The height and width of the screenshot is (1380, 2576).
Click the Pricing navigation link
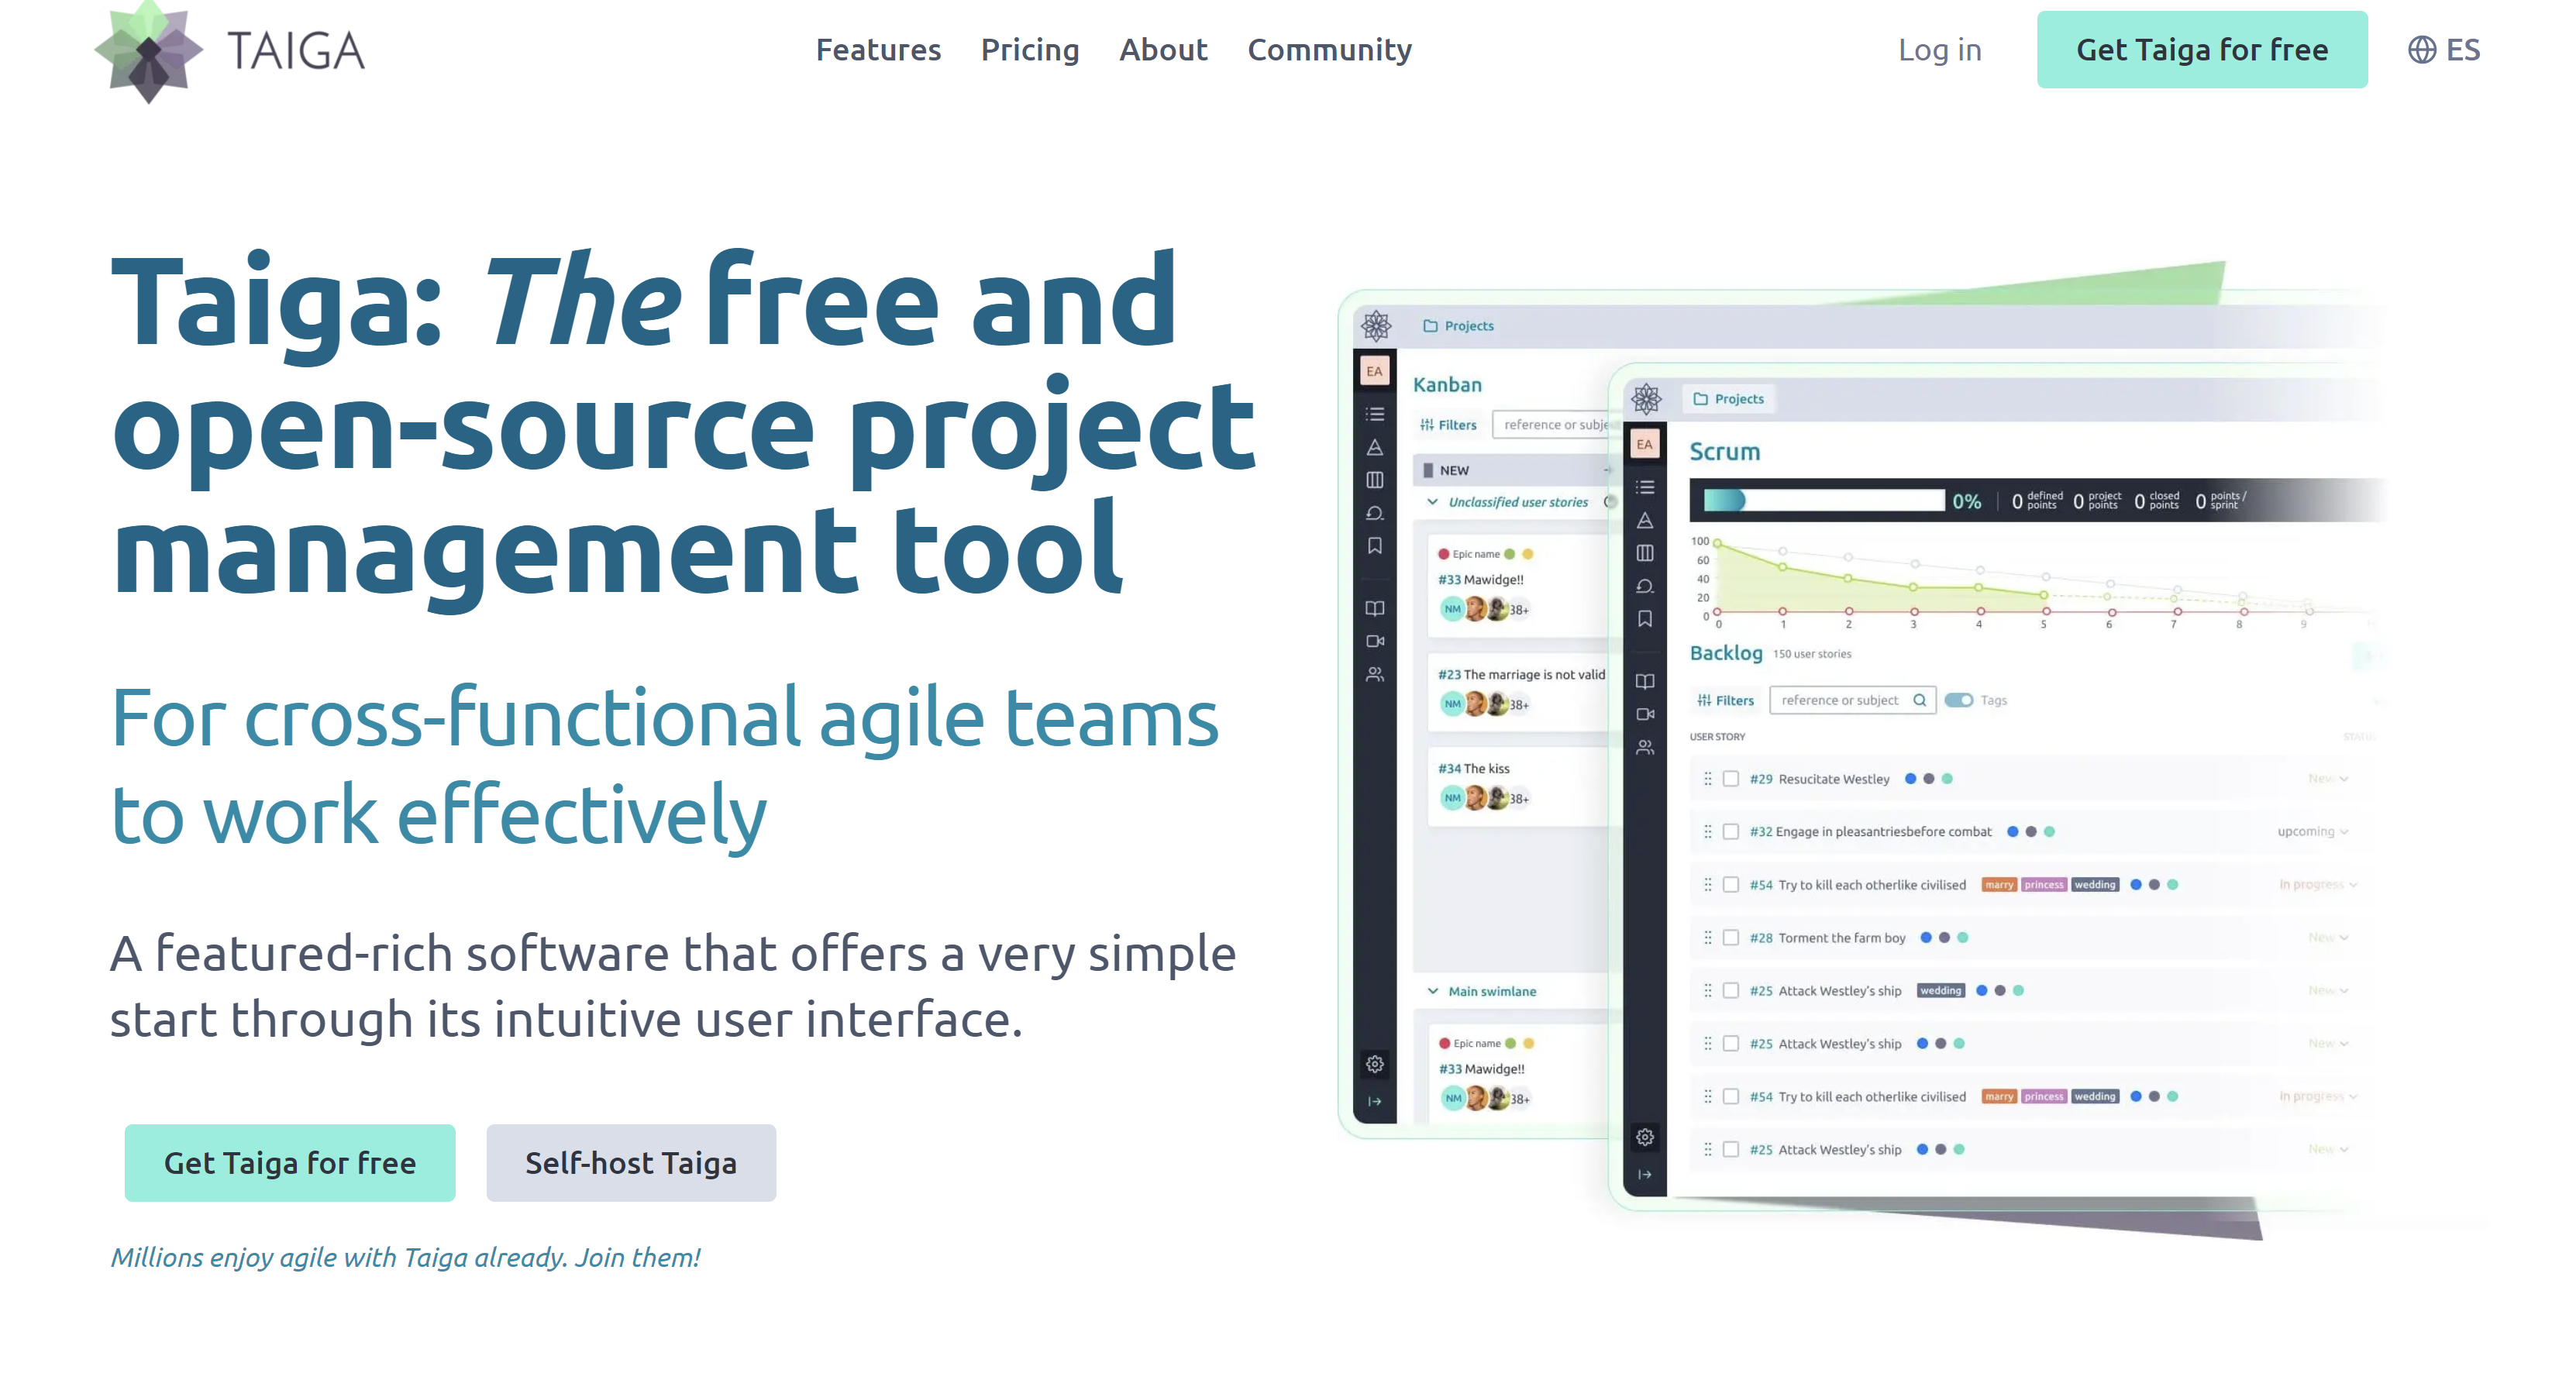click(x=1029, y=50)
